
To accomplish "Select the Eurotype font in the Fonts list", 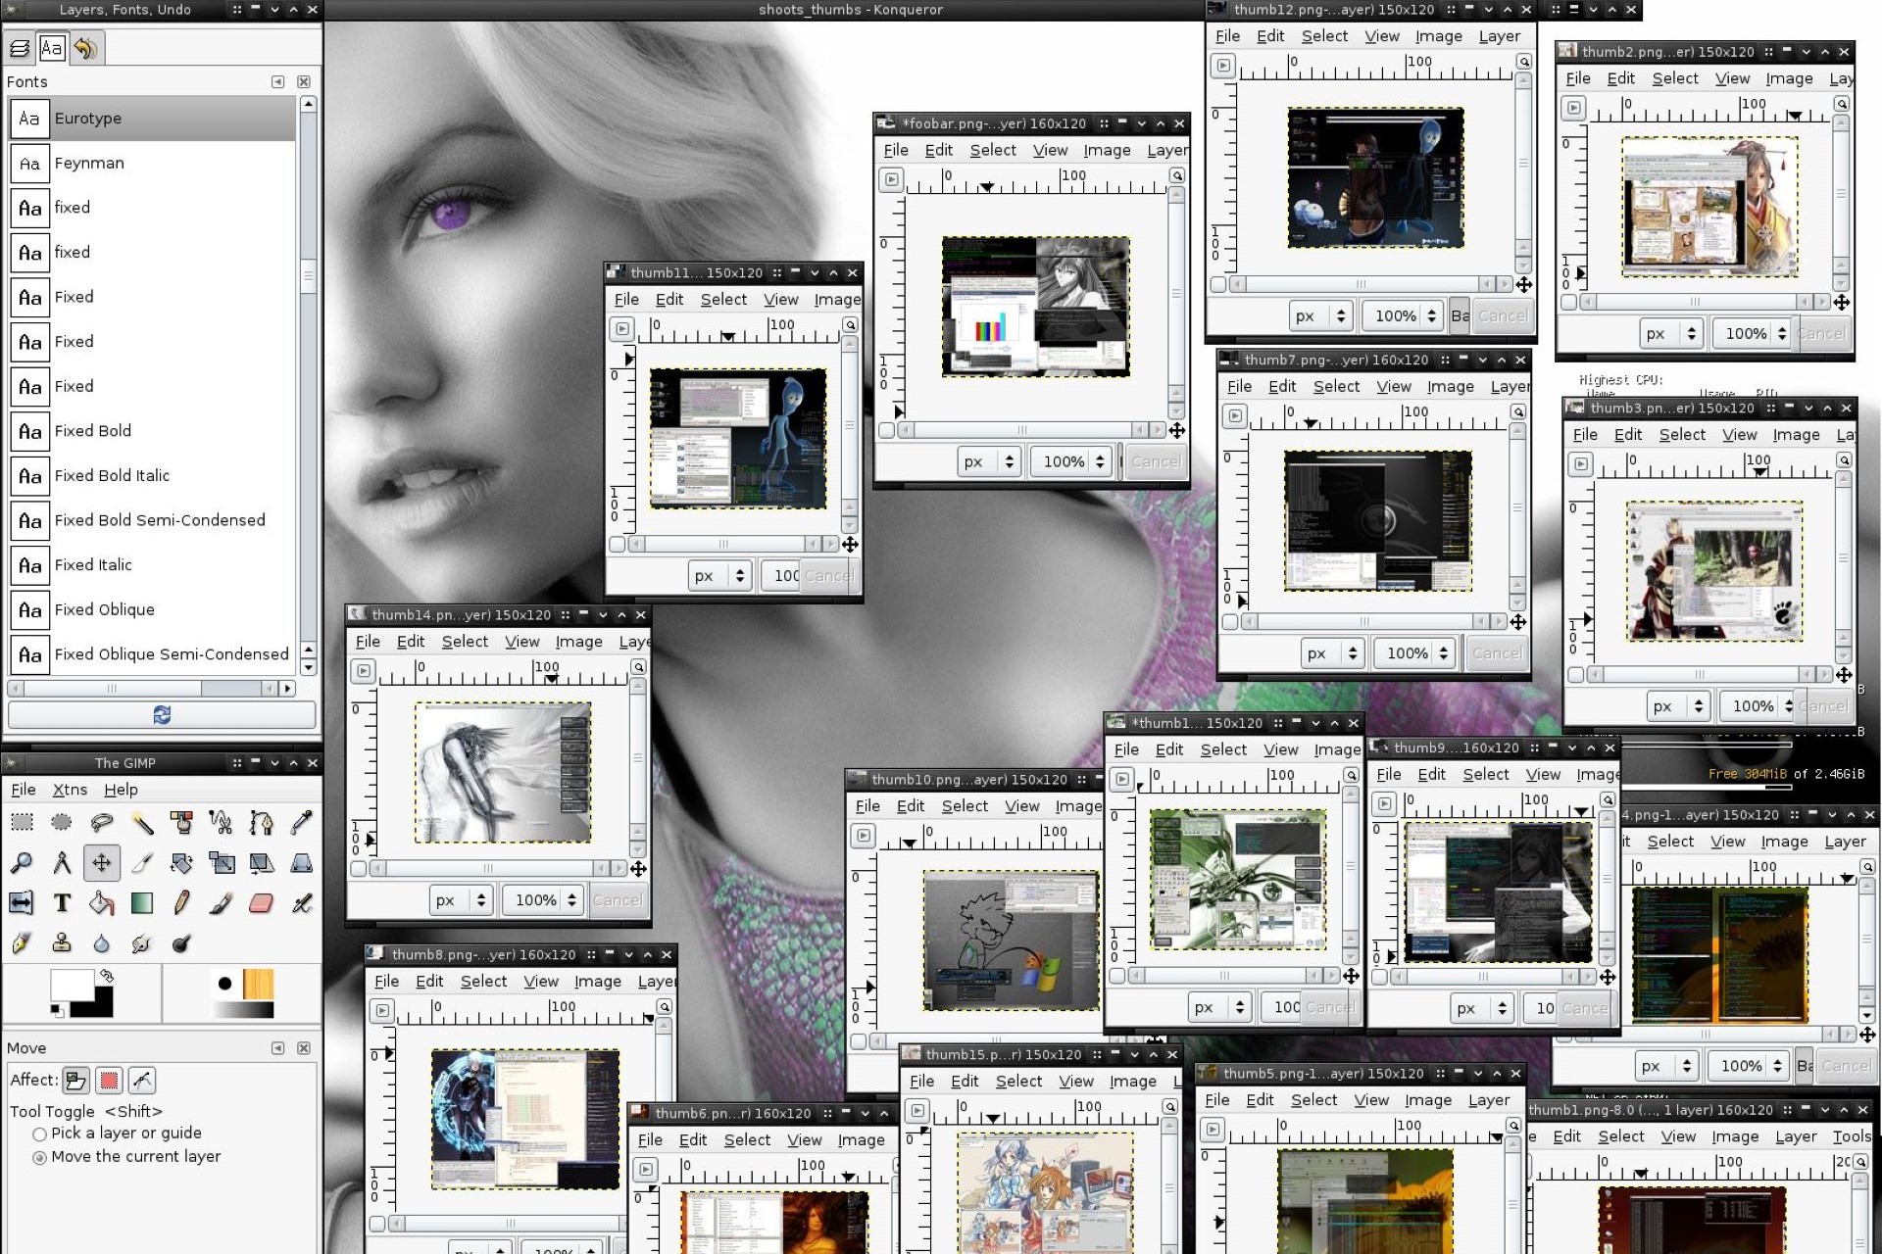I will 88,118.
